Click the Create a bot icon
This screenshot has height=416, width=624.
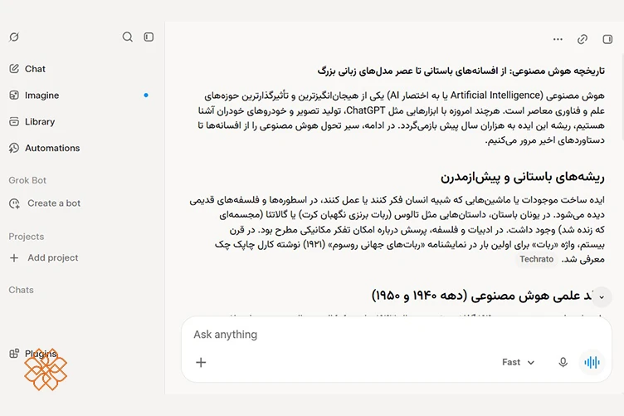coord(14,203)
